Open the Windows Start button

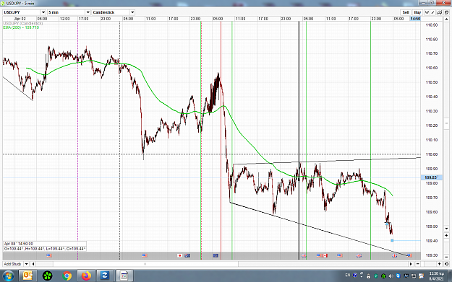click(8, 276)
